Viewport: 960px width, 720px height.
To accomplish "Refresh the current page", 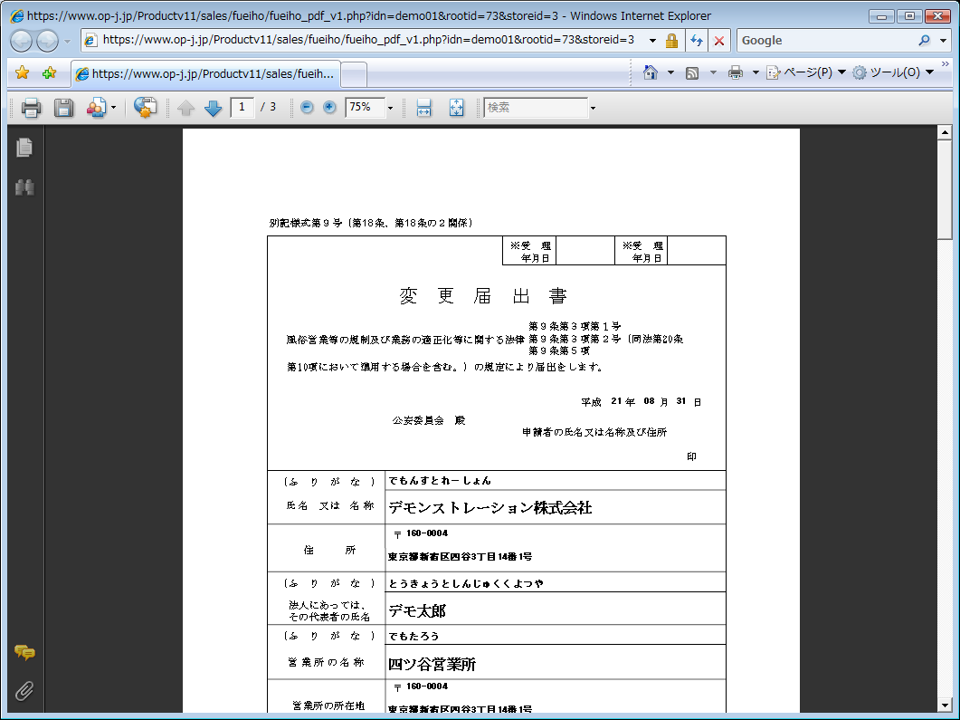I will (x=696, y=41).
